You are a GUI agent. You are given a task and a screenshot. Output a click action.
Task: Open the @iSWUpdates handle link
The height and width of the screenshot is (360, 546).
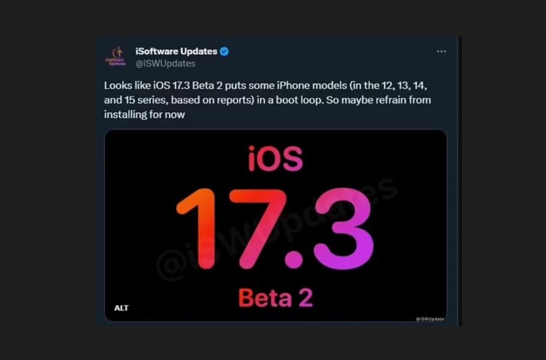165,64
